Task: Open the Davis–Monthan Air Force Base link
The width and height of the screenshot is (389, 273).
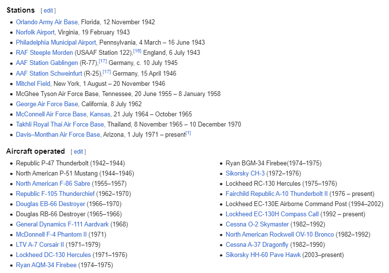Action: pos(58,135)
